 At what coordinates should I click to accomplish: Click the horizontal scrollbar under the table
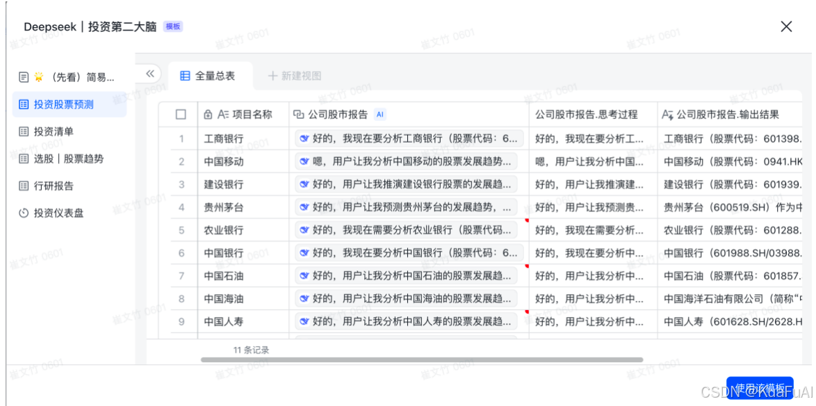421,359
